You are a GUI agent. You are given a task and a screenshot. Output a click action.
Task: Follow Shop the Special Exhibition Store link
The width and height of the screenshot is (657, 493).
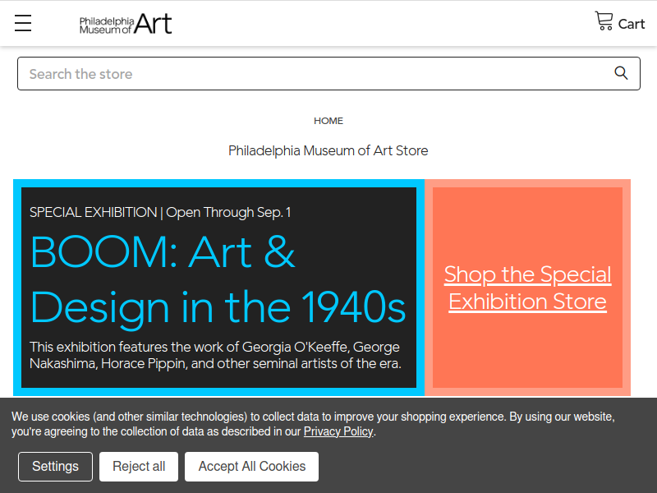tap(527, 288)
